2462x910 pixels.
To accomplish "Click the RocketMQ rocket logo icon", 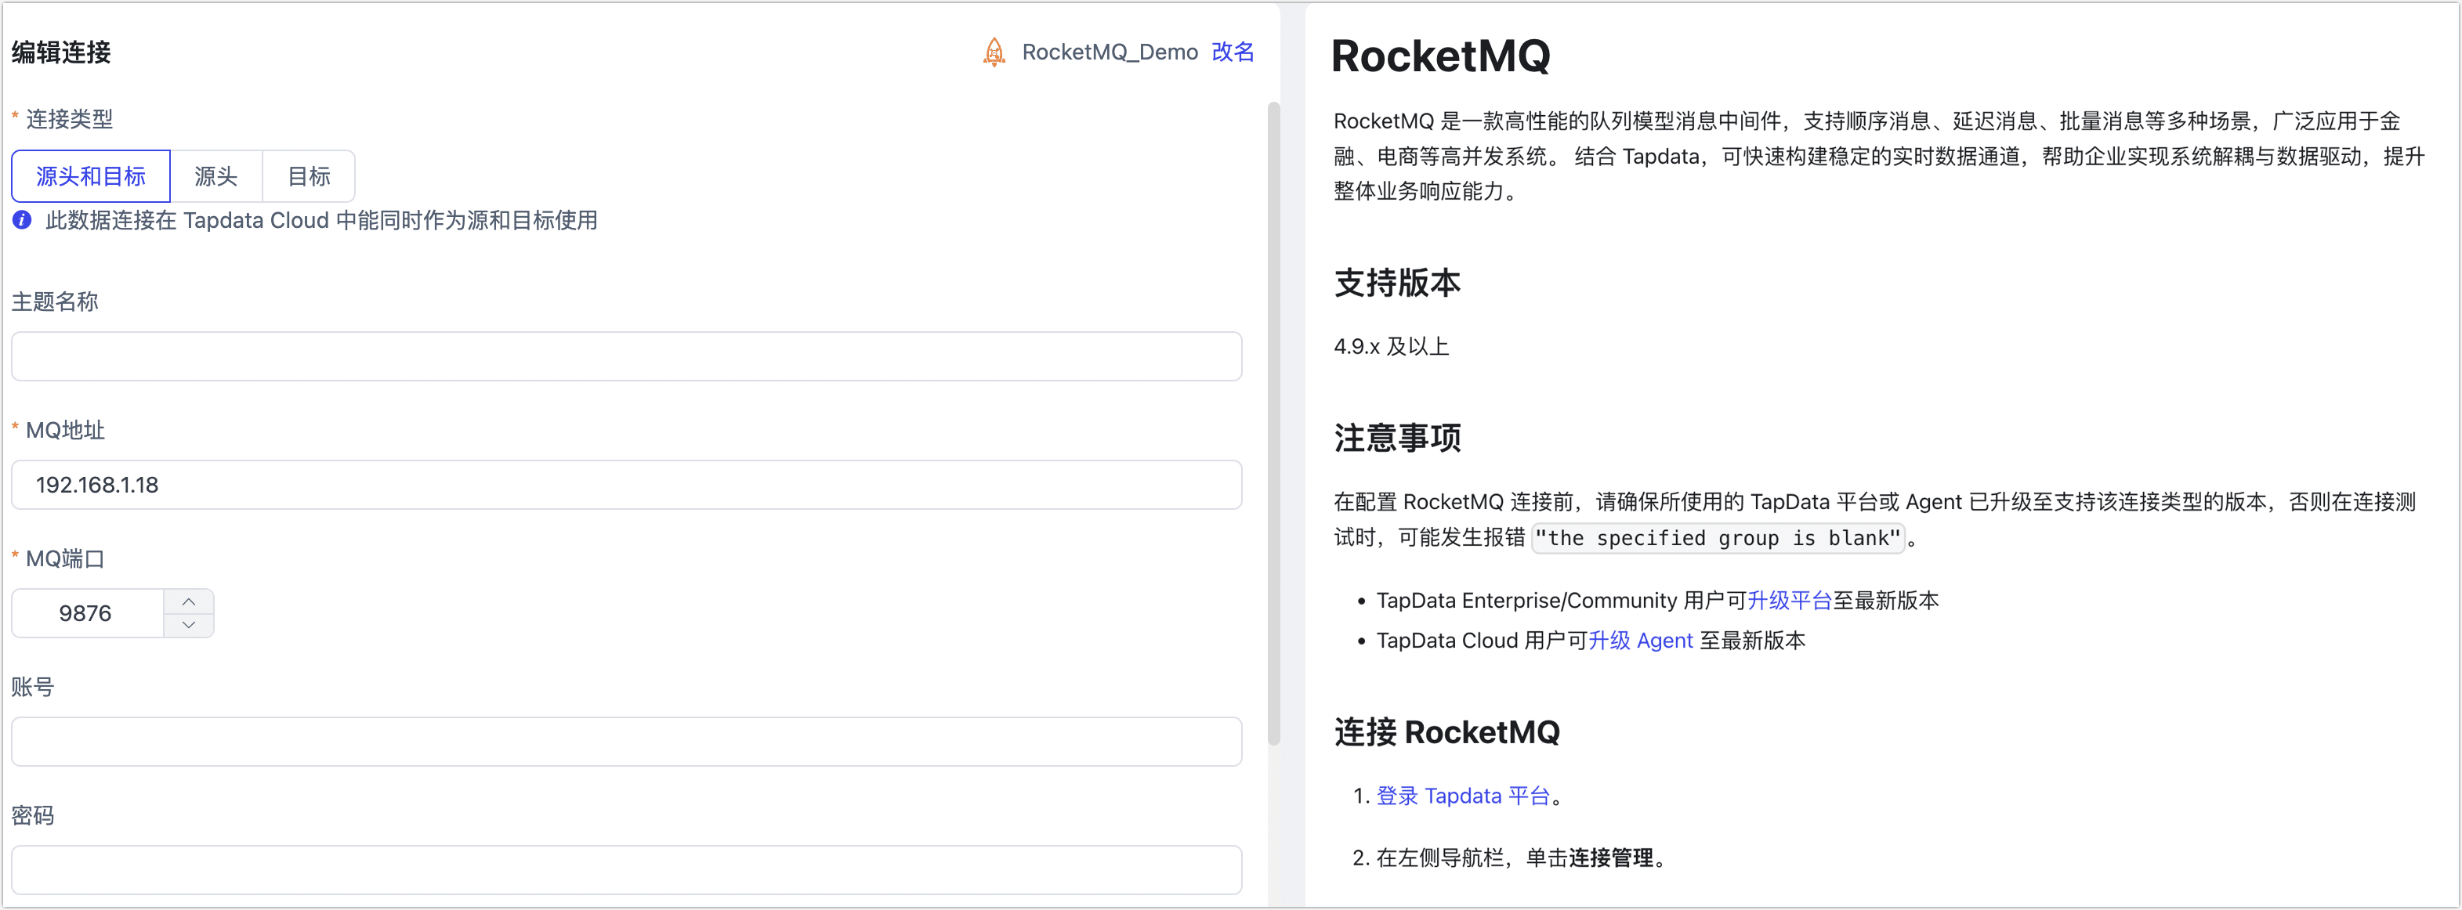I will 994,52.
